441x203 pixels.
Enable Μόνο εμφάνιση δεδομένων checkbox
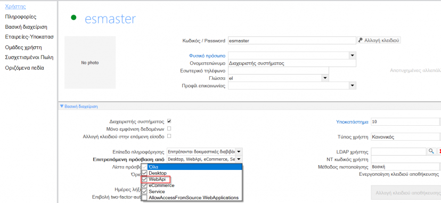click(169, 129)
